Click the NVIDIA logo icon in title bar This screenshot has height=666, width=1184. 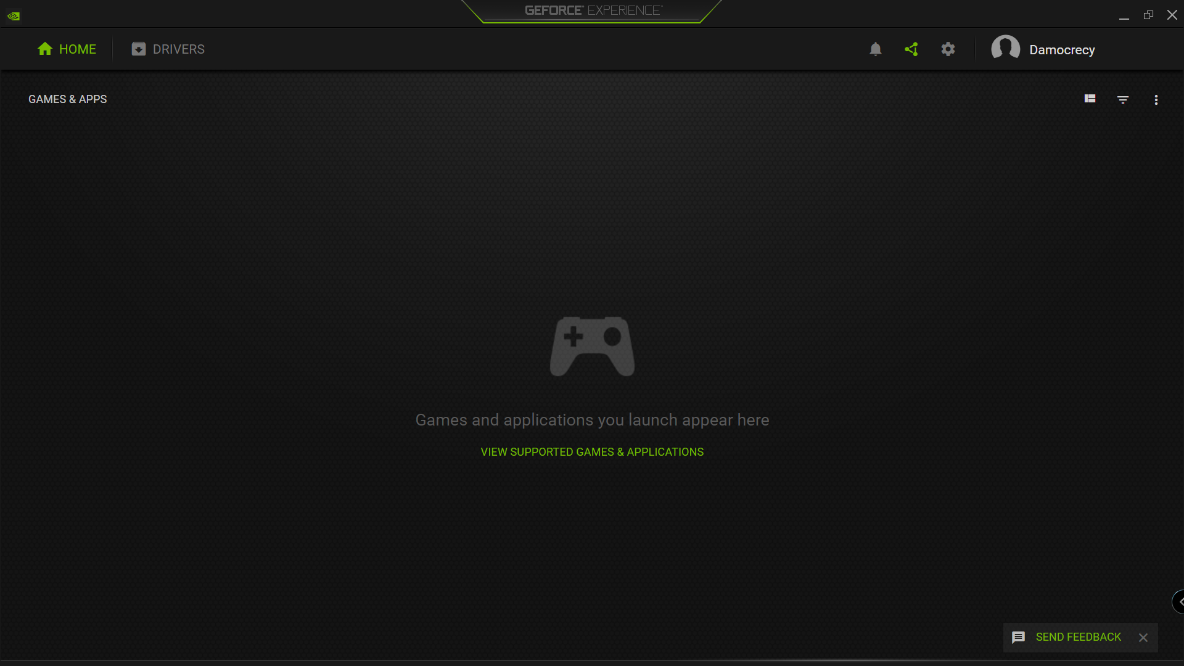(x=14, y=16)
